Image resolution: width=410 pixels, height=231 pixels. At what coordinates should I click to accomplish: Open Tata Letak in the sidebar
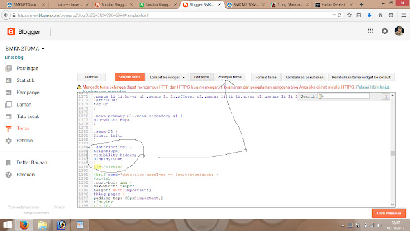pyautogui.click(x=28, y=117)
